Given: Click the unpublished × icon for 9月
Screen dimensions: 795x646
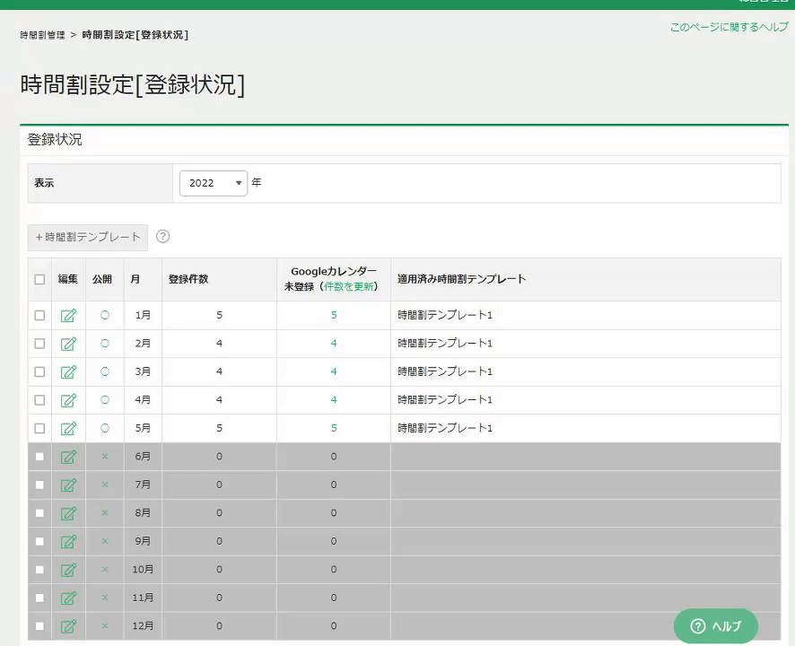Looking at the screenshot, I should click(105, 541).
